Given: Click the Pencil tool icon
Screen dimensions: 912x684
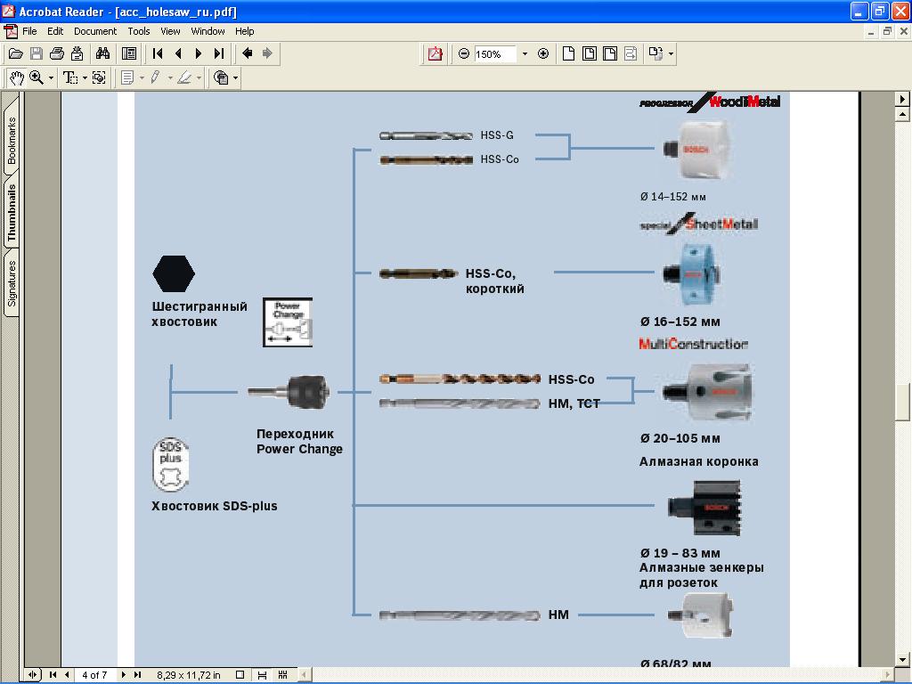Looking at the screenshot, I should tap(155, 78).
